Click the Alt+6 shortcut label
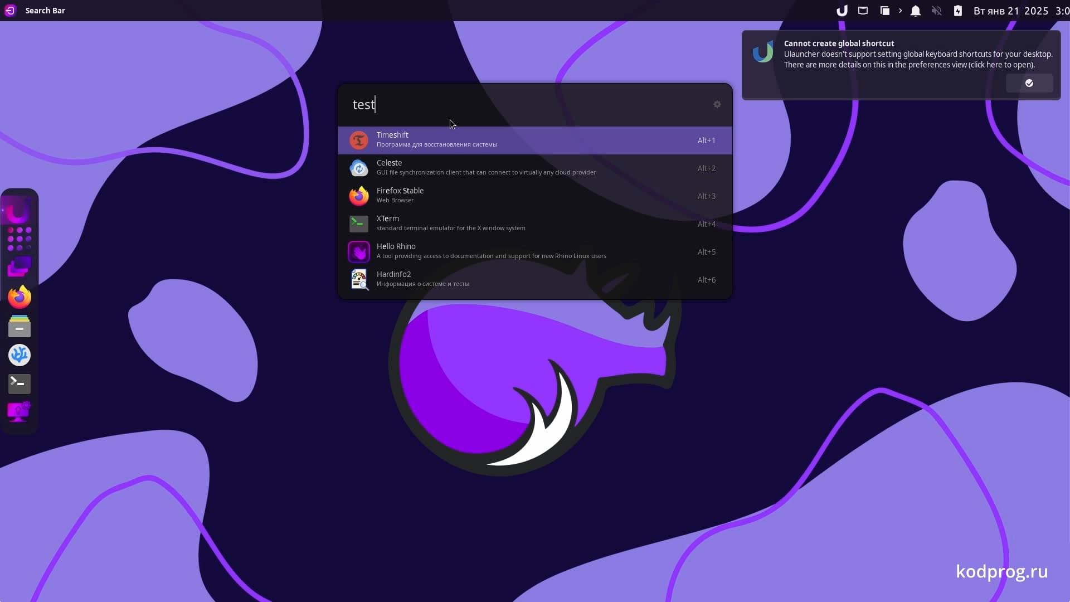 tap(706, 280)
